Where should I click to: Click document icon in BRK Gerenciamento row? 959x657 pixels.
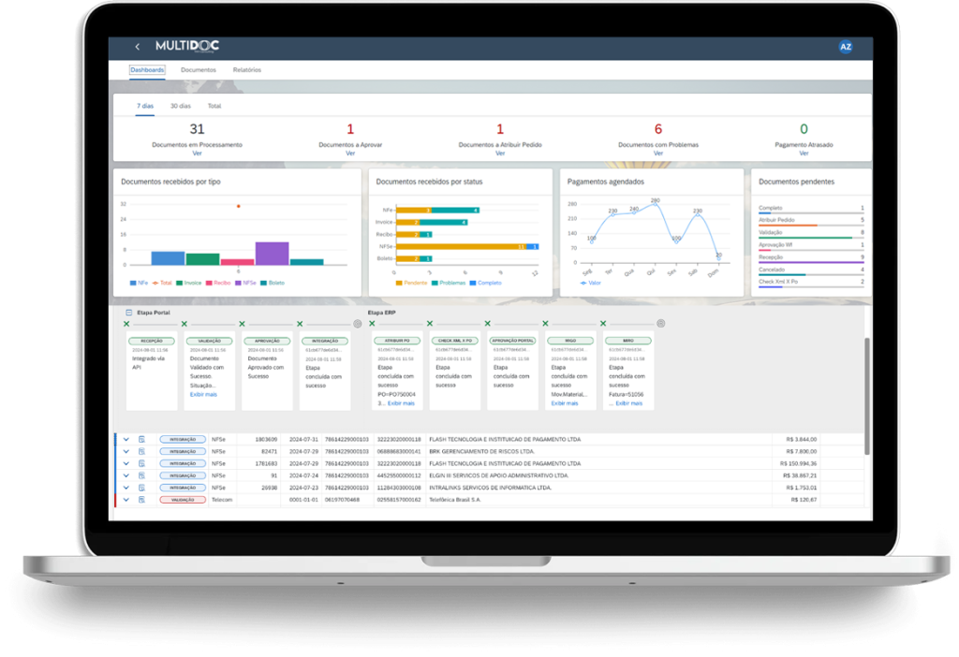point(142,451)
